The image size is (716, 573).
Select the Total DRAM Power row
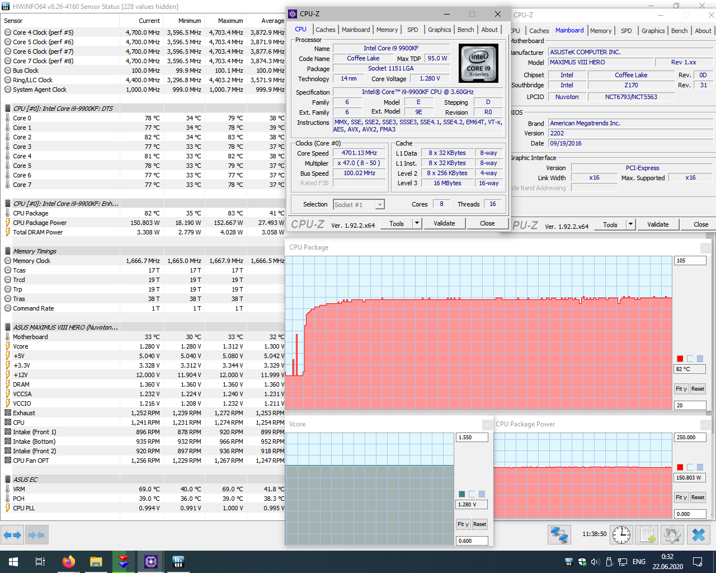coord(143,232)
